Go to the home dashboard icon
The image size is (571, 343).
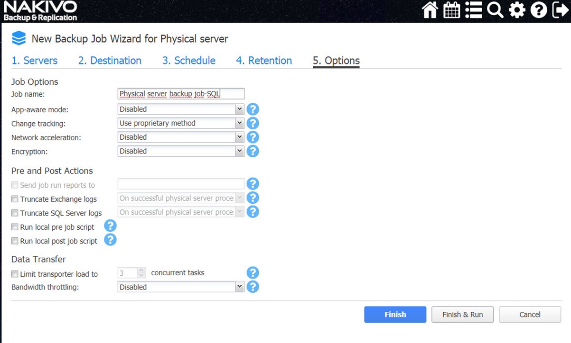click(430, 10)
